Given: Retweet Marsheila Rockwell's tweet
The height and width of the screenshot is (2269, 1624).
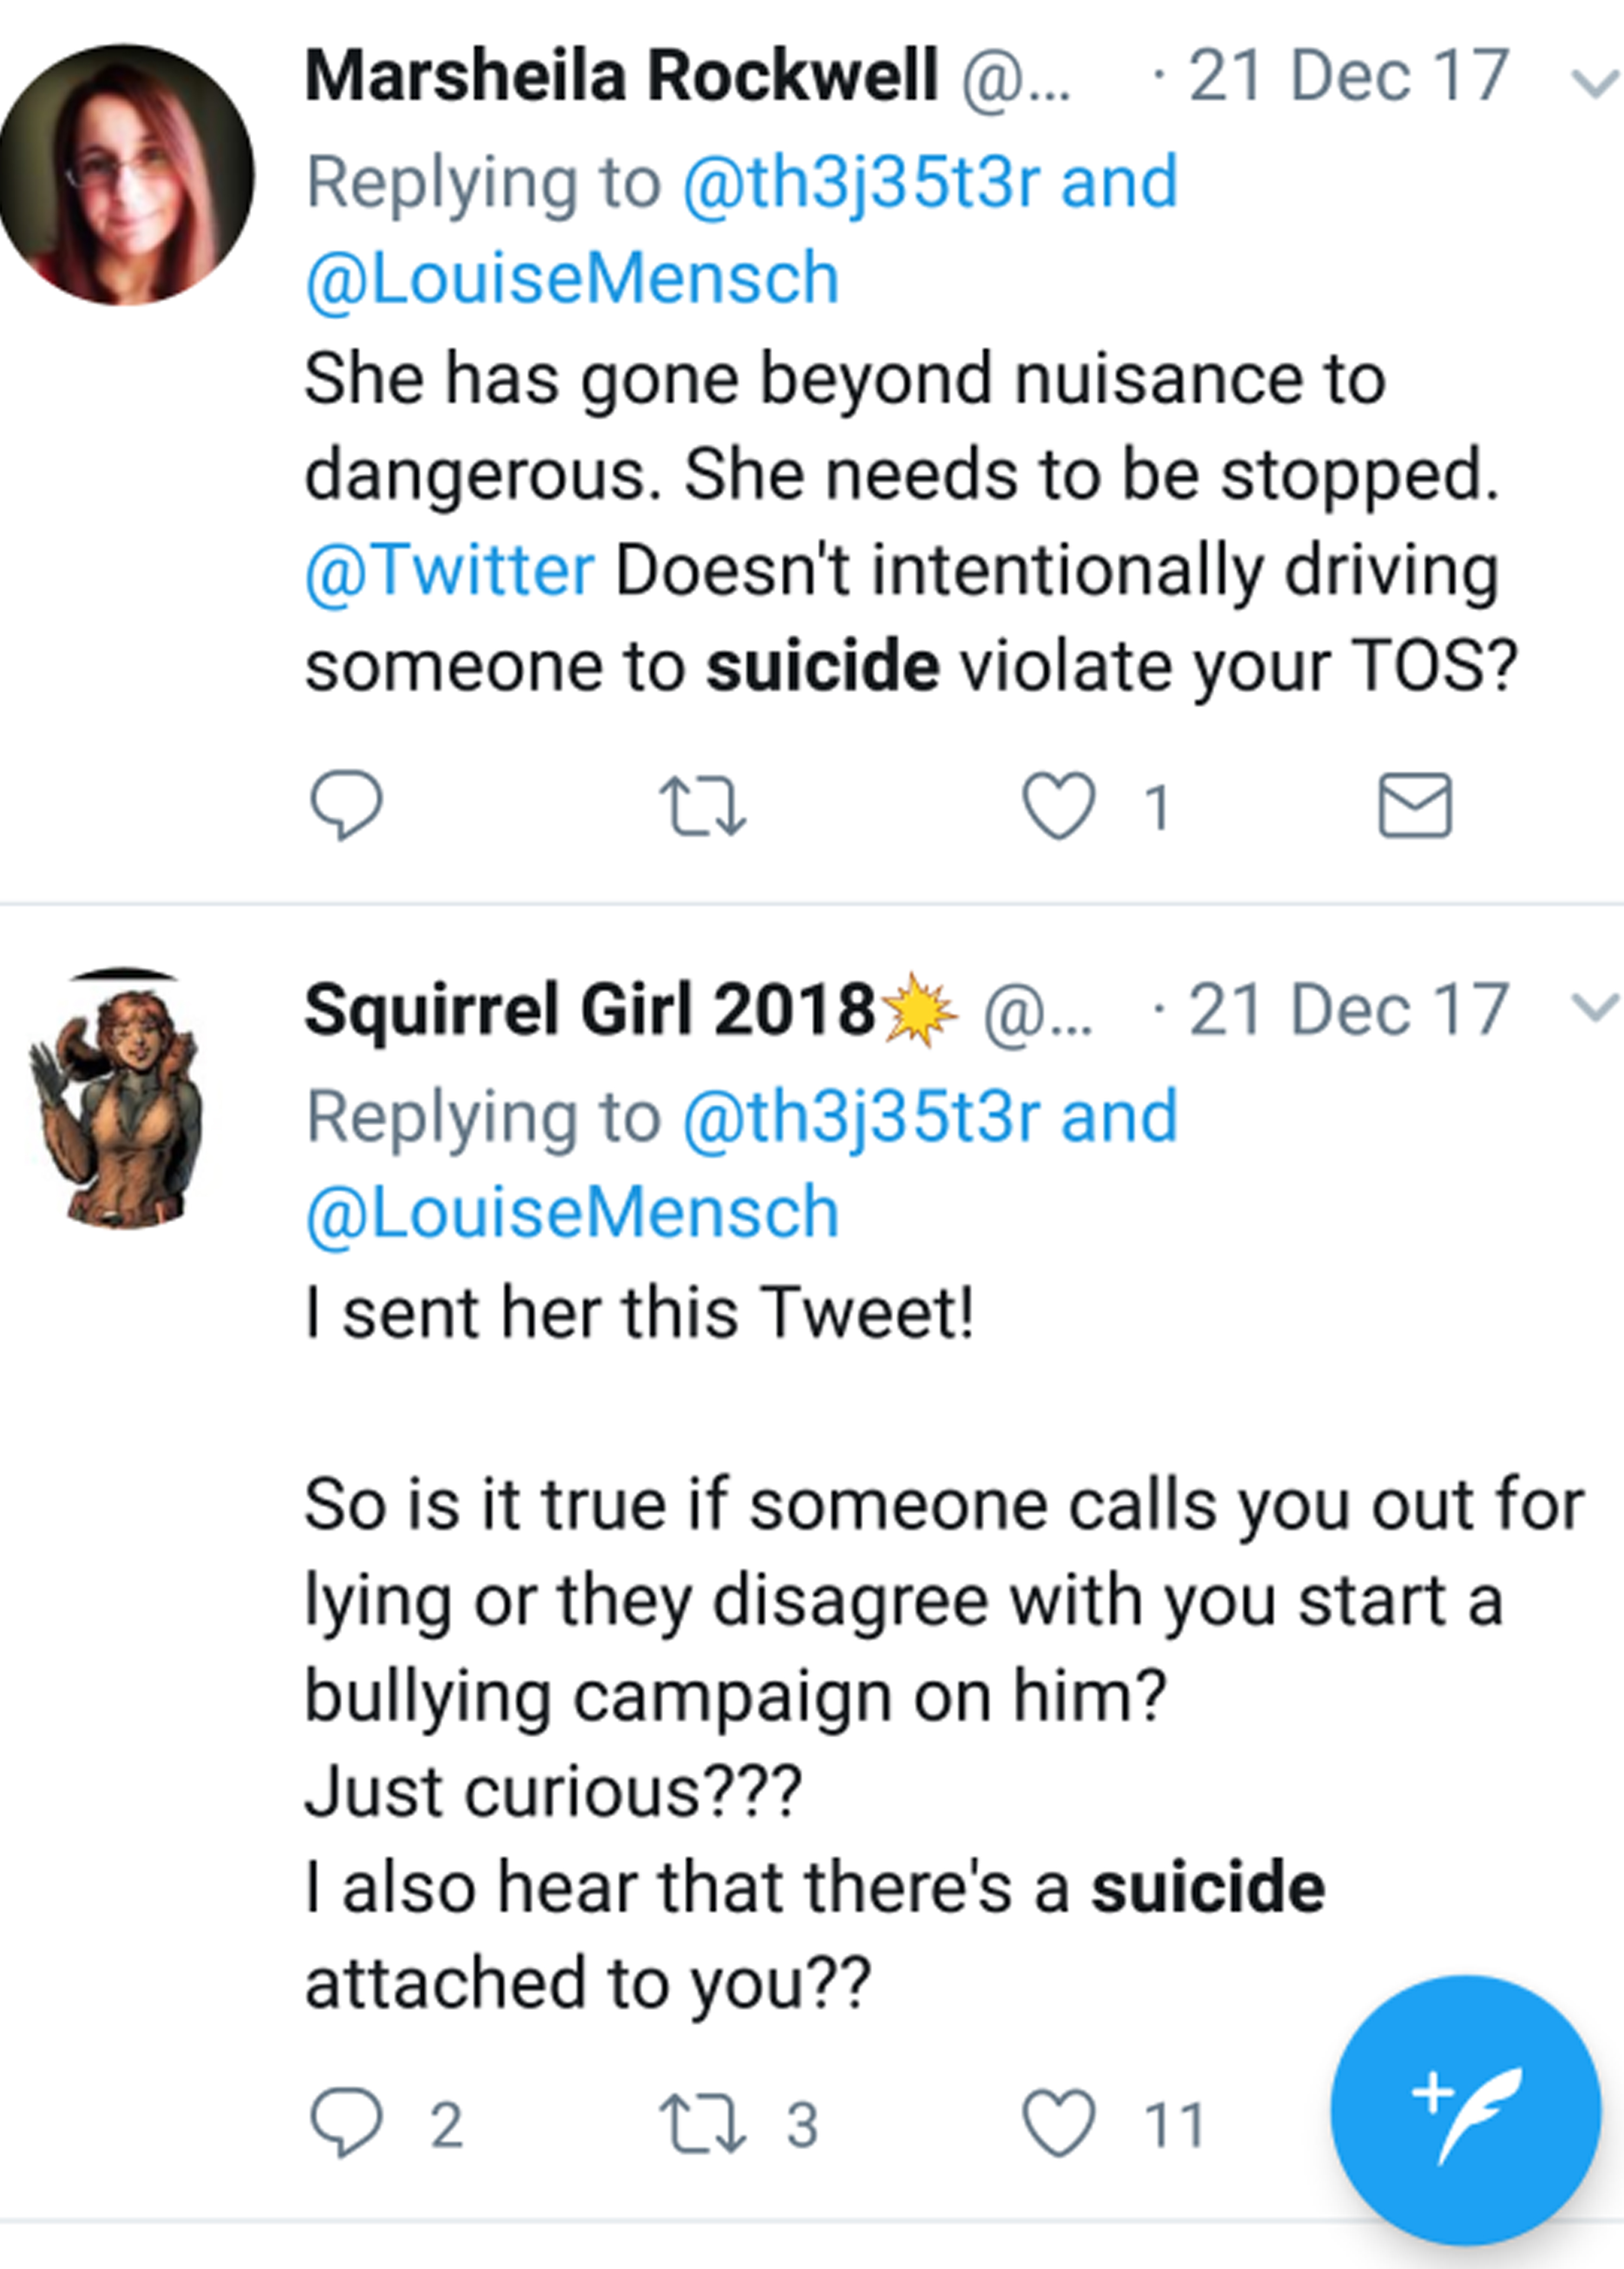Looking at the screenshot, I should [x=702, y=806].
